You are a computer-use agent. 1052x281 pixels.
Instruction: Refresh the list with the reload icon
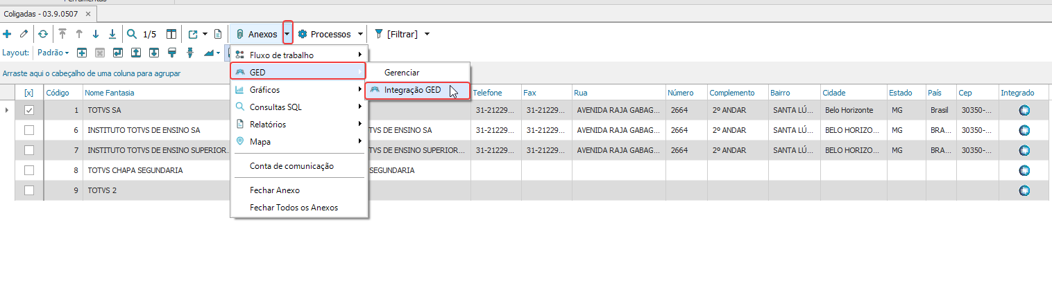click(x=43, y=34)
